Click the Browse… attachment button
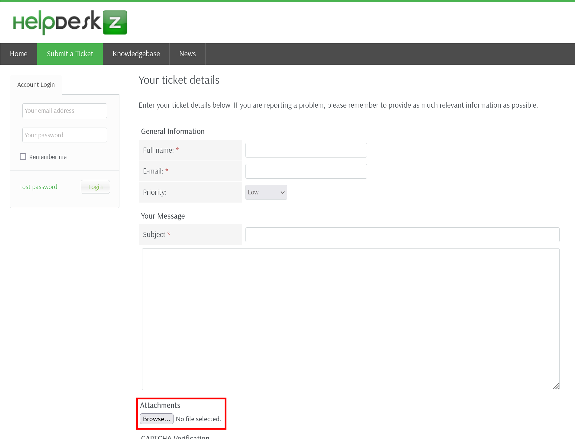 (157, 419)
